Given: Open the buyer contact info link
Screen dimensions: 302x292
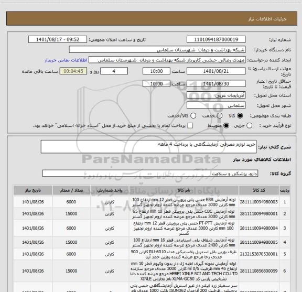Looking at the screenshot, I should pos(66,60).
